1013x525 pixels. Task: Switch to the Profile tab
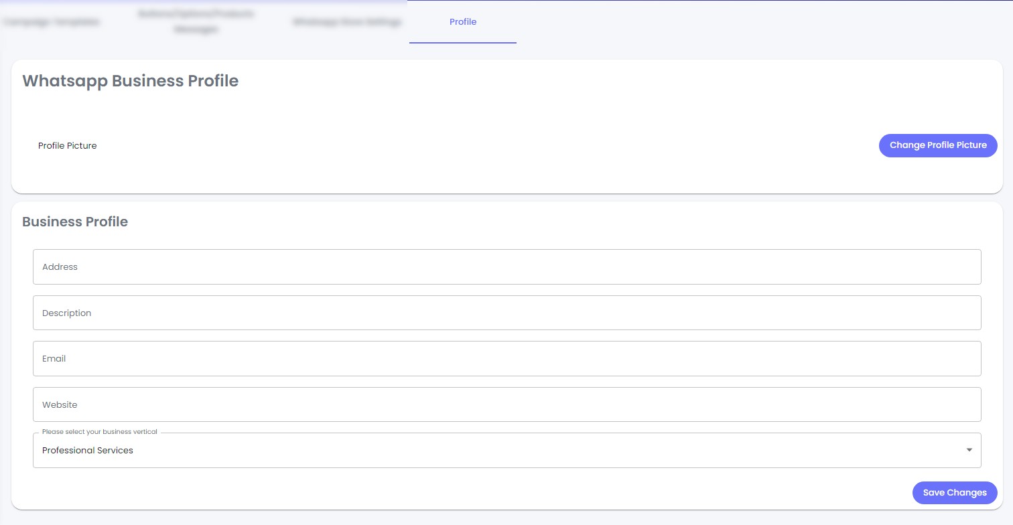(463, 22)
